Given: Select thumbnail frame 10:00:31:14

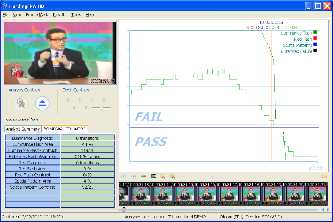Looking at the screenshot, I should pos(163,194).
